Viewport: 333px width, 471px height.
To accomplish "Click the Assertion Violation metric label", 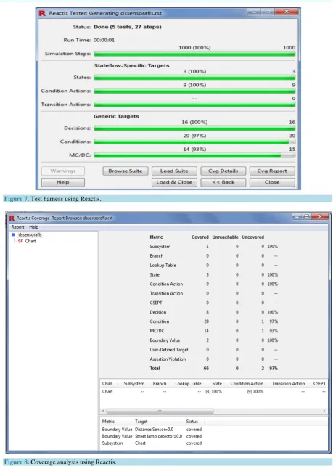I will [x=168, y=359].
